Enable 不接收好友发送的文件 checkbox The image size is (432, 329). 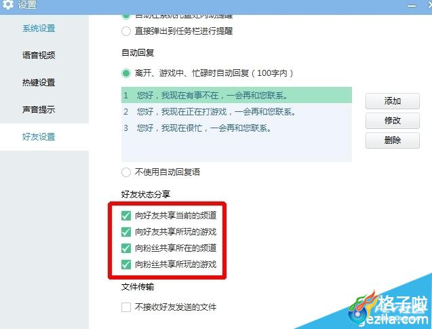pos(126,307)
